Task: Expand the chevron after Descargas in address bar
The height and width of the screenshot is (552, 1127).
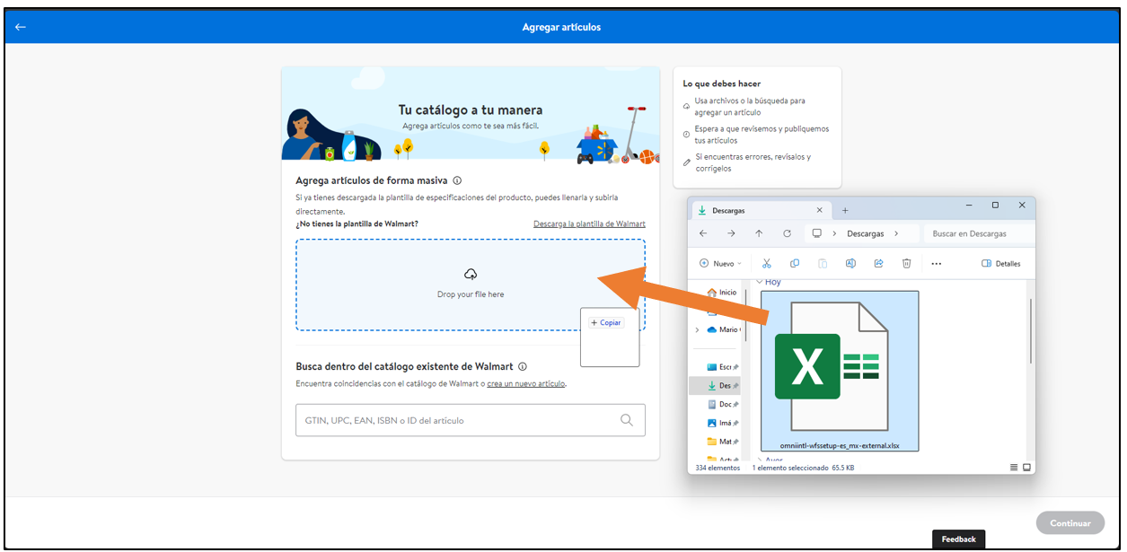Action: tap(896, 233)
